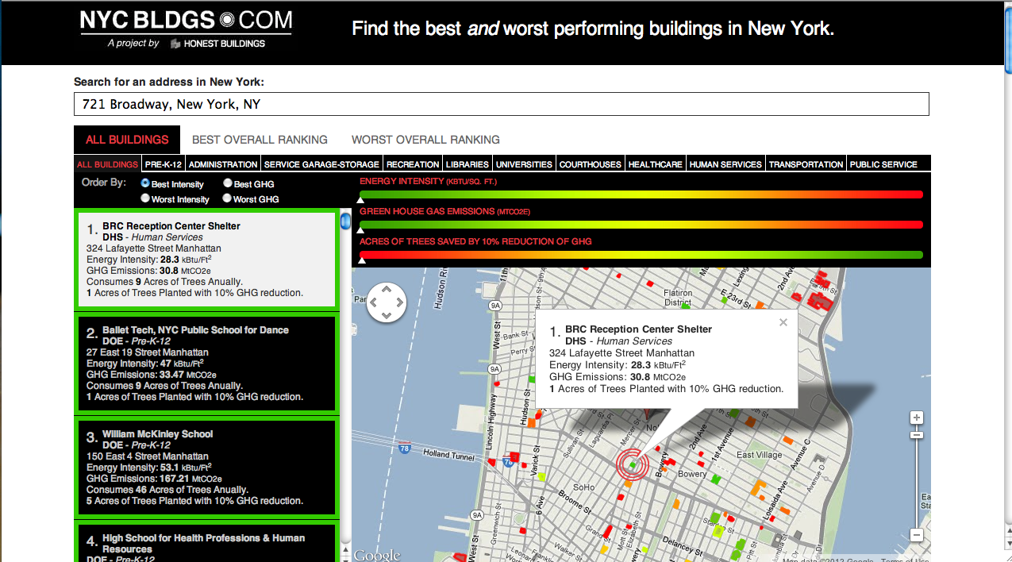
Task: Click the green building marker near 1st Avenue
Action: pos(733,414)
